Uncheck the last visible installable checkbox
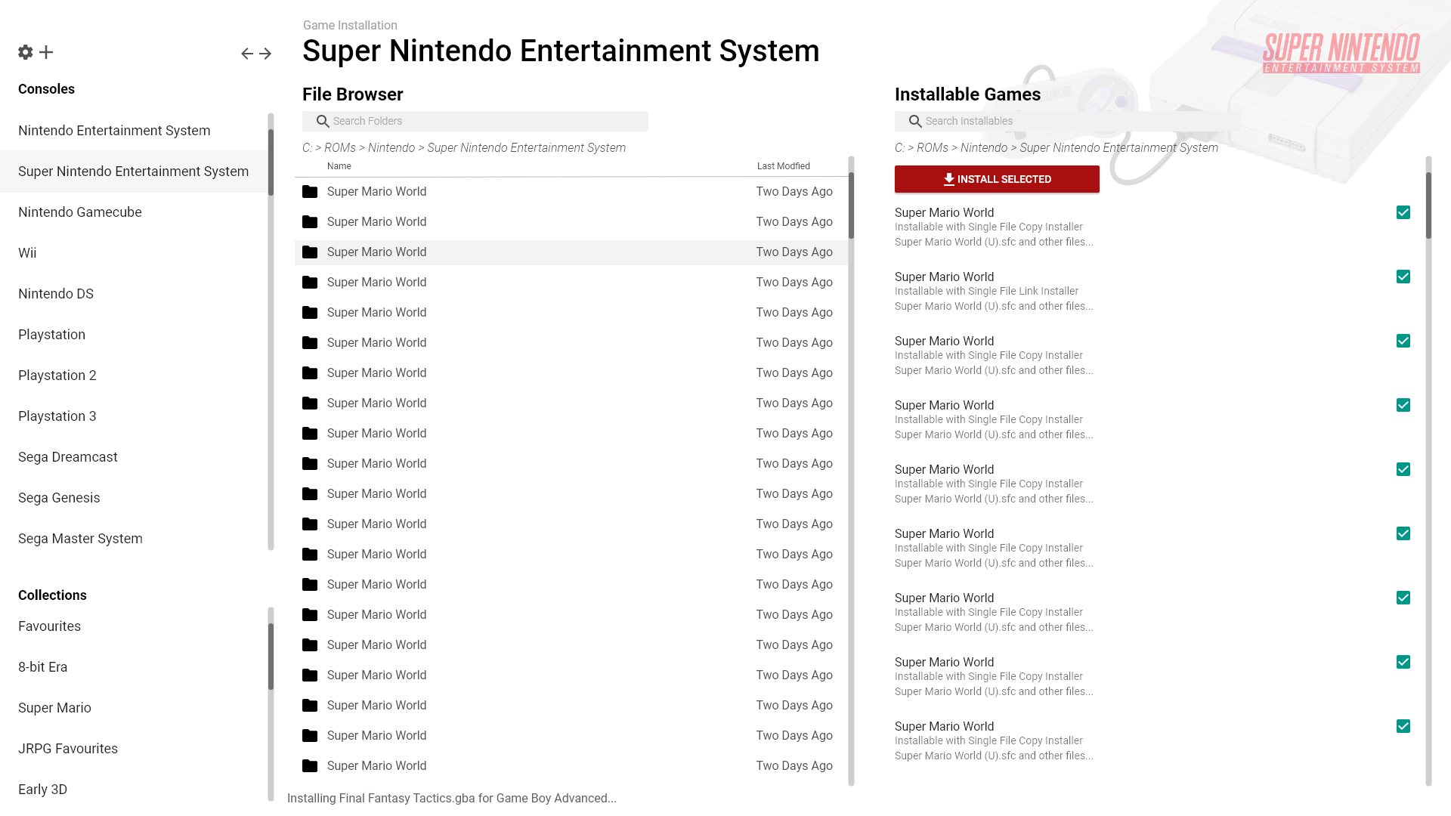1451x816 pixels. pyautogui.click(x=1403, y=727)
